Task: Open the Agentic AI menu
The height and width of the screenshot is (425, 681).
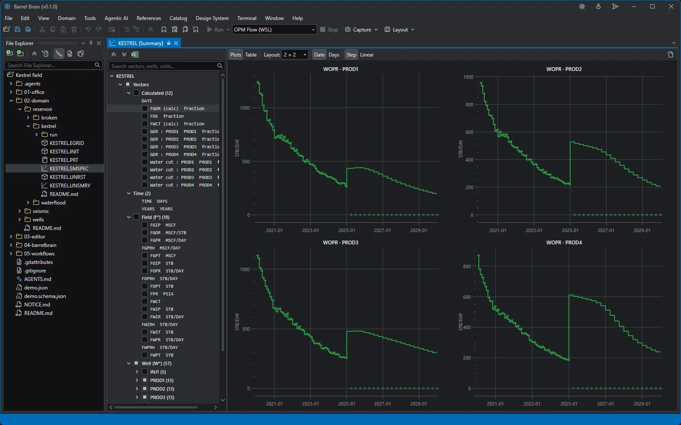Action: (x=116, y=18)
